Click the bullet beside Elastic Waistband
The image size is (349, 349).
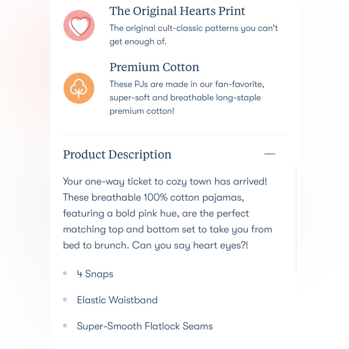coord(65,300)
